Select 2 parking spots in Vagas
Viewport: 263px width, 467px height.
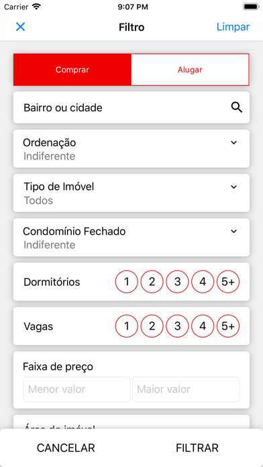click(152, 326)
